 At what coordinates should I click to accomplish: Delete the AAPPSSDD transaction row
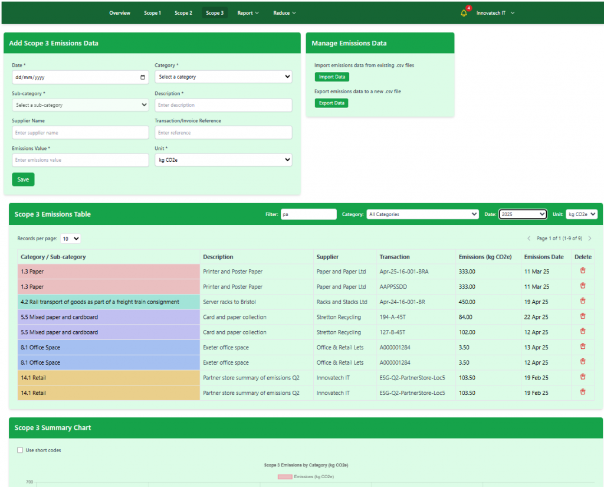(583, 286)
